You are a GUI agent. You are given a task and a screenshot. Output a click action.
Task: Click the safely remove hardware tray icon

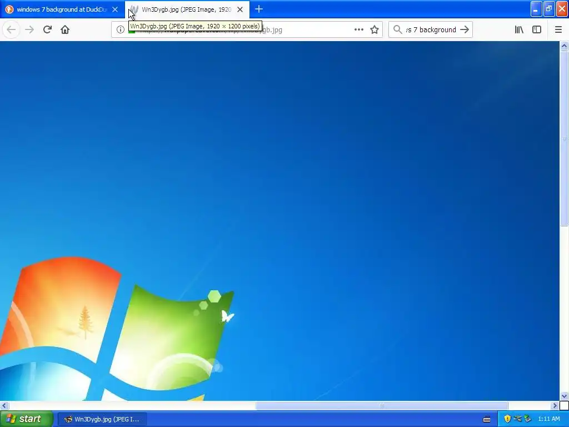[x=527, y=419]
